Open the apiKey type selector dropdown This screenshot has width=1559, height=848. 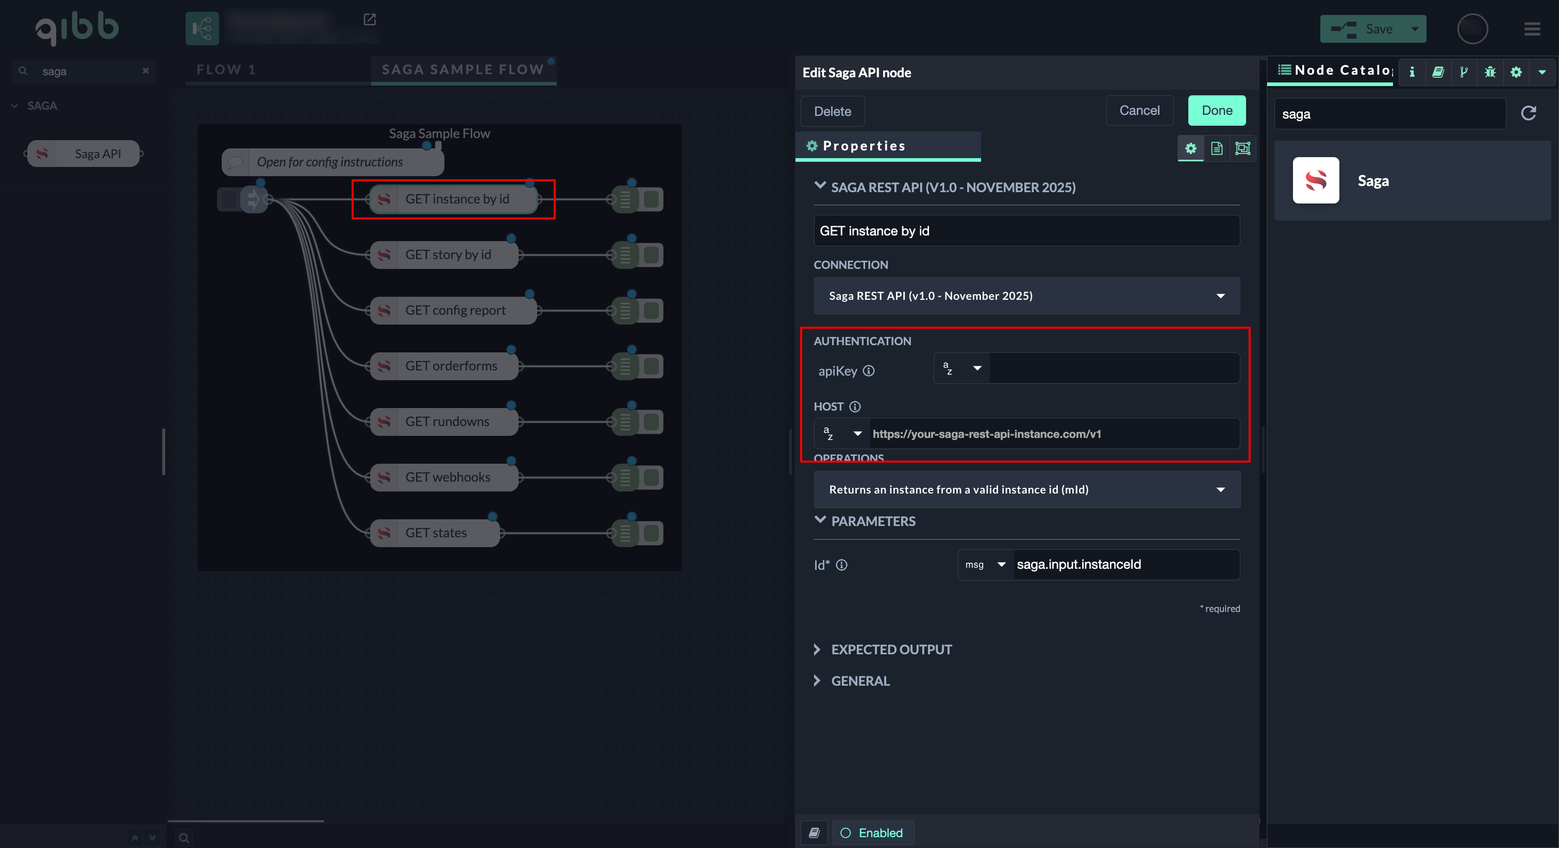pos(961,368)
